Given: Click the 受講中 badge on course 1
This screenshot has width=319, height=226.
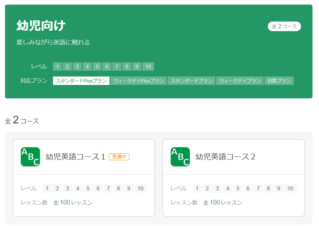Looking at the screenshot, I should [x=119, y=157].
